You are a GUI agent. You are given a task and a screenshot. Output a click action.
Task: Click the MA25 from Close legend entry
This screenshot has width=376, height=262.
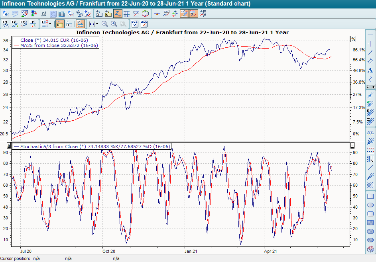[x=56, y=45]
